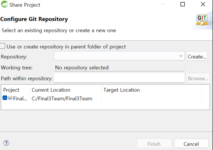The image size is (213, 150).
Task: Expand the Repository dropdown arrow
Action: click(181, 56)
